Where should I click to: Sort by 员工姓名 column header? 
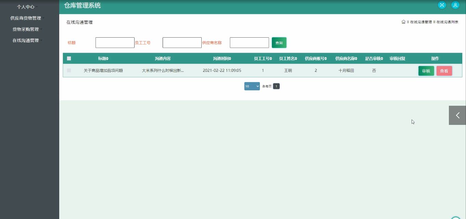[x=288, y=59]
